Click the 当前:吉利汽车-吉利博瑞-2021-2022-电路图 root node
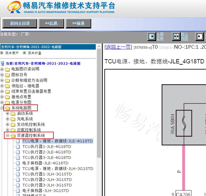This screenshot has width=206, height=196. click(43, 63)
